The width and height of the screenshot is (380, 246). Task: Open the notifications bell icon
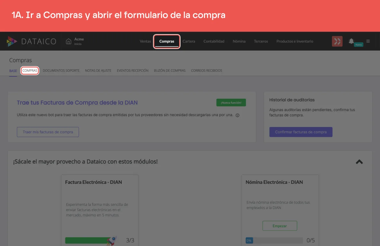click(351, 41)
